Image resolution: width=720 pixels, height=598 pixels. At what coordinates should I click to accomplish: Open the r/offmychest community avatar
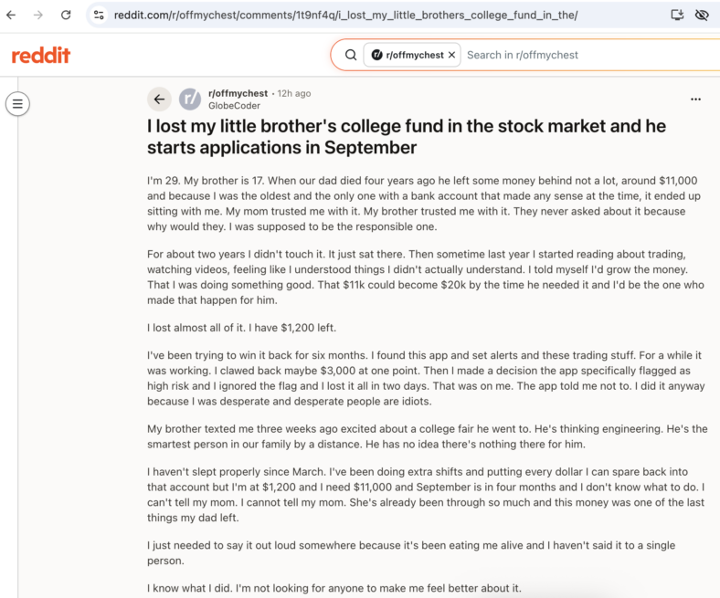pyautogui.click(x=190, y=100)
